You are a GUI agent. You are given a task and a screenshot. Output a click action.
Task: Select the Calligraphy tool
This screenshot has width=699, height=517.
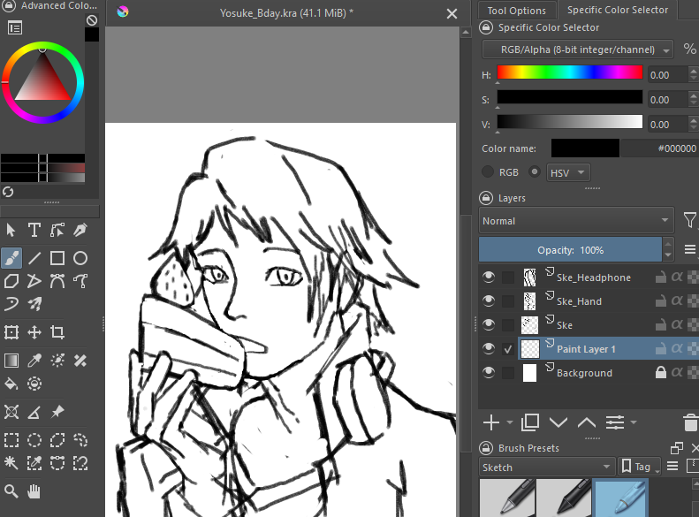pyautogui.click(x=80, y=230)
